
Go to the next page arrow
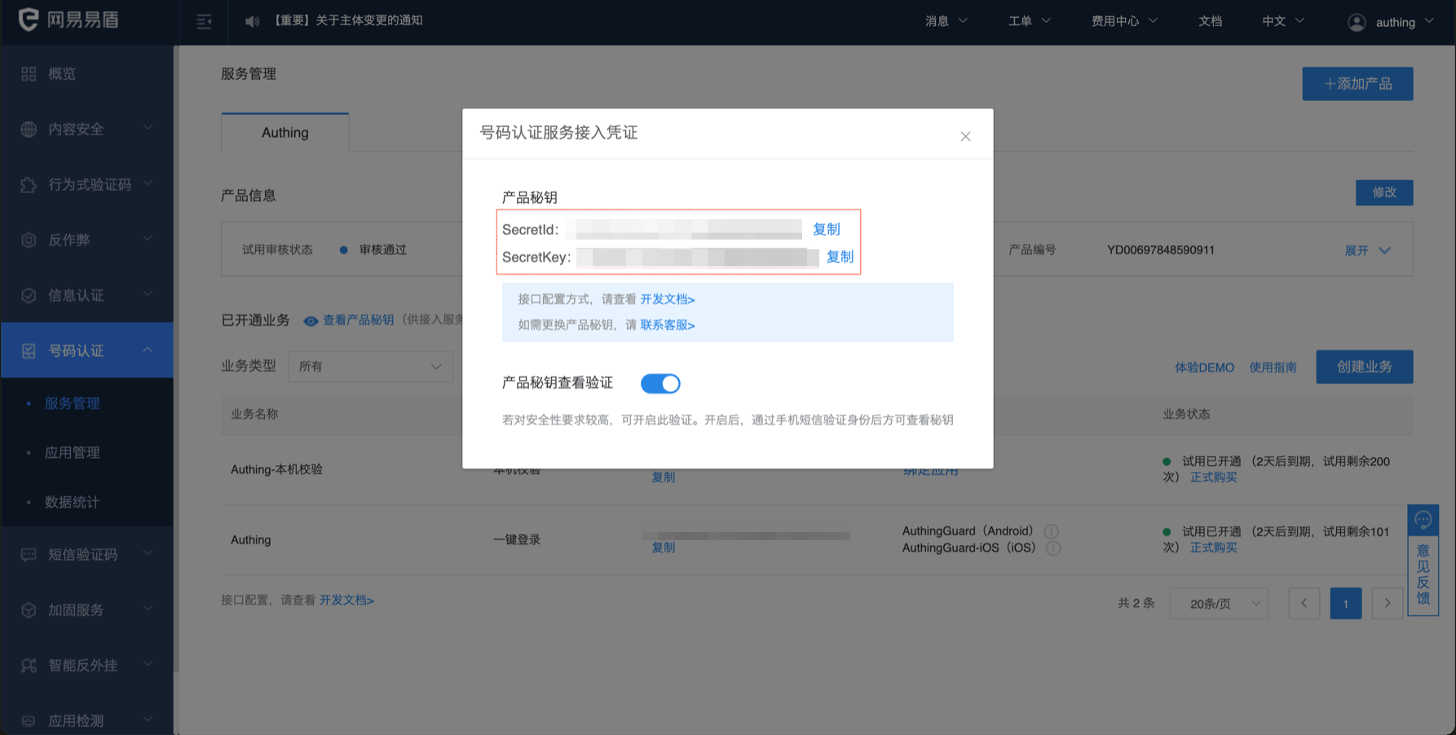click(x=1387, y=604)
